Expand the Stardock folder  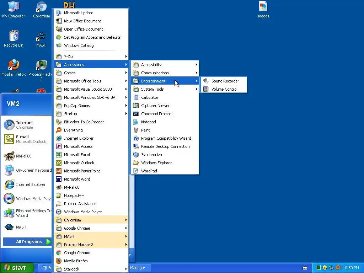pos(91,269)
